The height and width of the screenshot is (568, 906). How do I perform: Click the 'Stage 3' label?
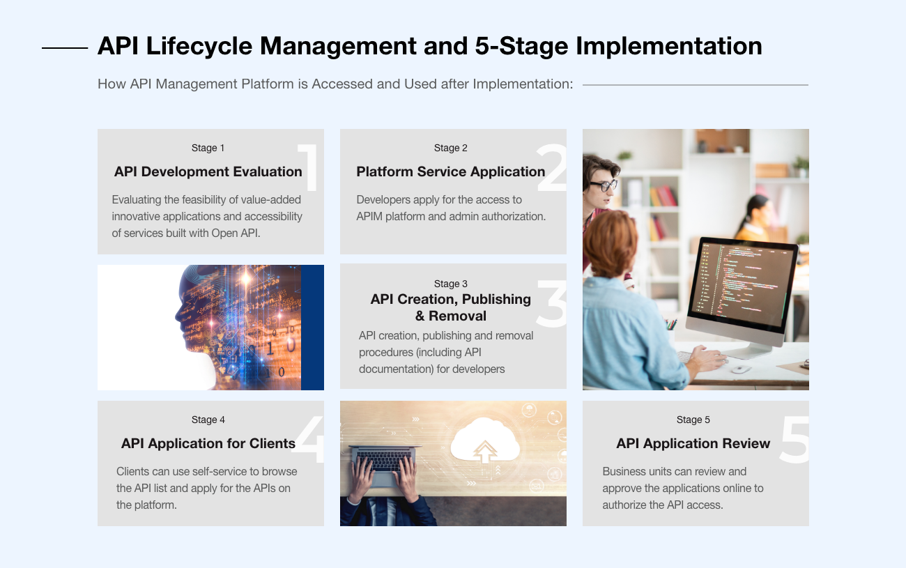pyautogui.click(x=451, y=284)
